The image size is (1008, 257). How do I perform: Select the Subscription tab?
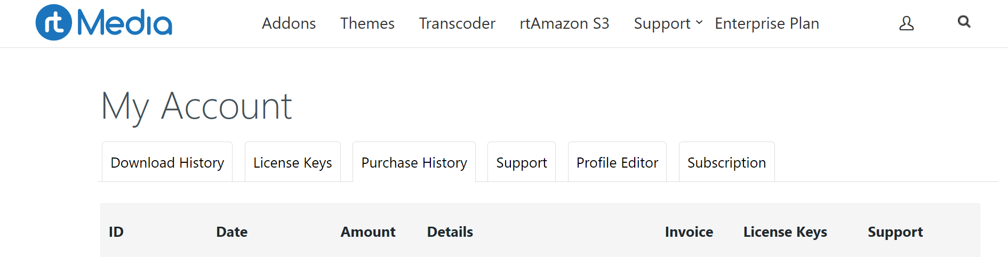point(726,162)
